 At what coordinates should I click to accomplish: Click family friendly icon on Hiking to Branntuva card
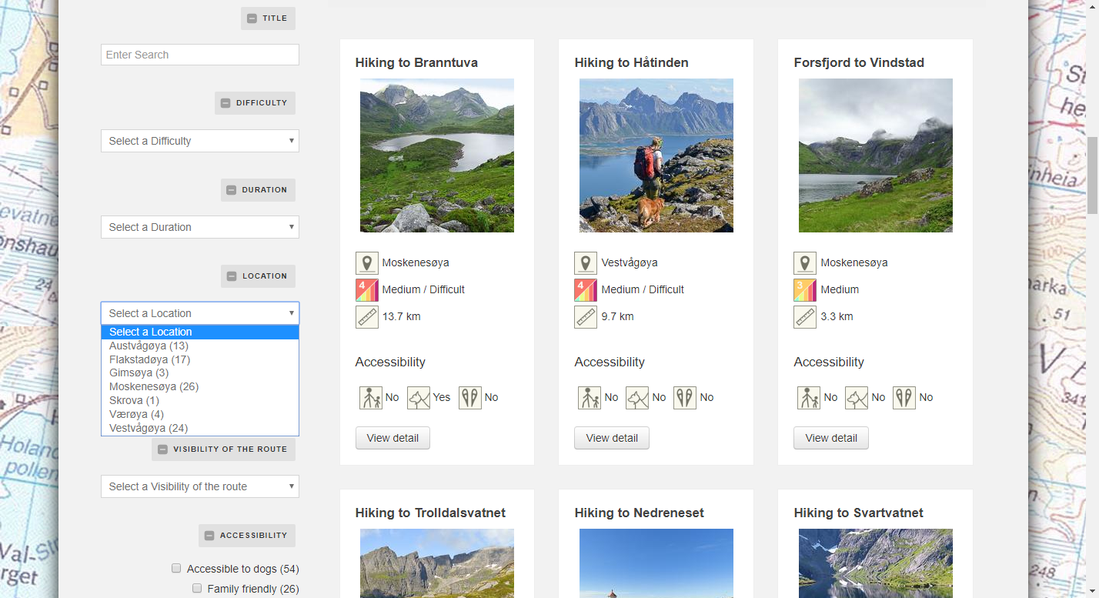pyautogui.click(x=371, y=398)
